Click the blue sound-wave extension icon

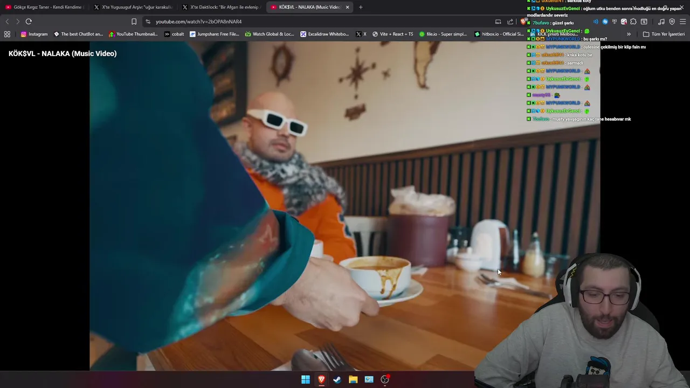point(596,22)
